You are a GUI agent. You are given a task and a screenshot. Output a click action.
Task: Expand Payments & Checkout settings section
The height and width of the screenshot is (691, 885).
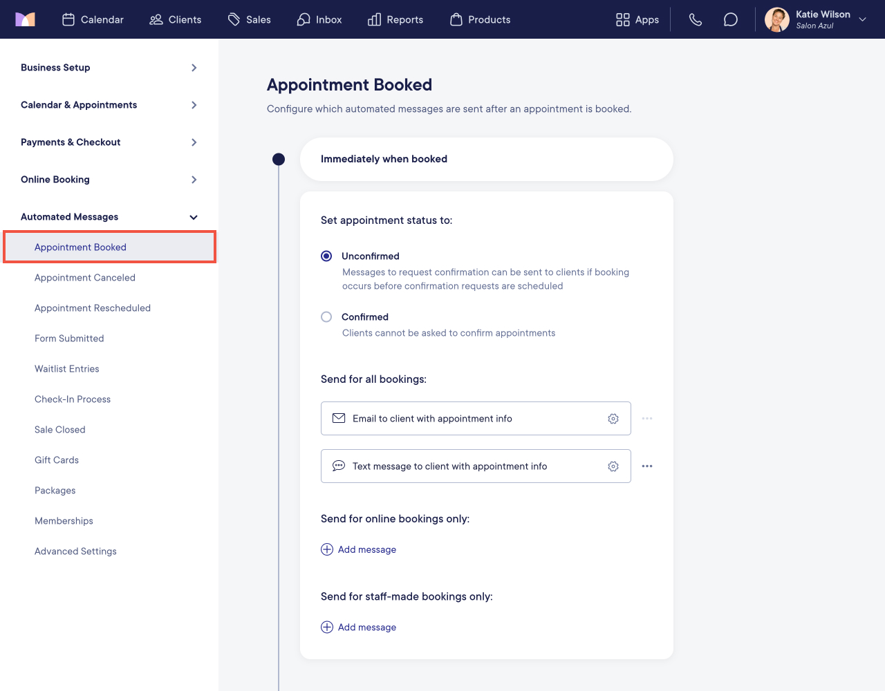tap(109, 142)
